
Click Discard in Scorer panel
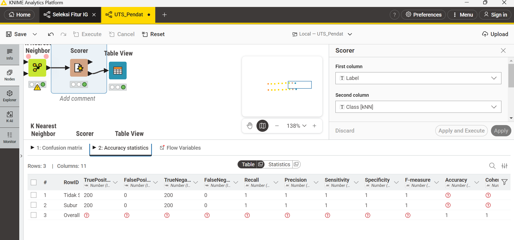click(345, 131)
